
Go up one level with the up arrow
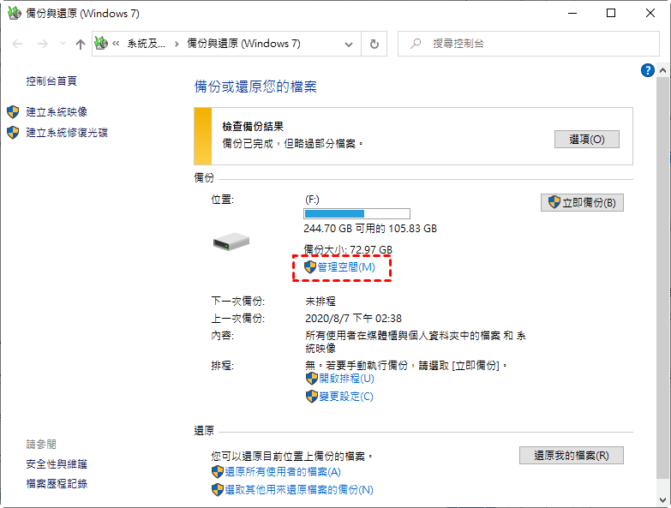pos(80,44)
